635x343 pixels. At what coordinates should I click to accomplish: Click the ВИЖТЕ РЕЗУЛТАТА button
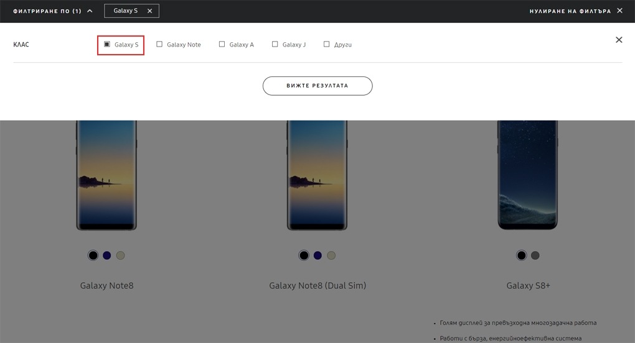tap(317, 86)
